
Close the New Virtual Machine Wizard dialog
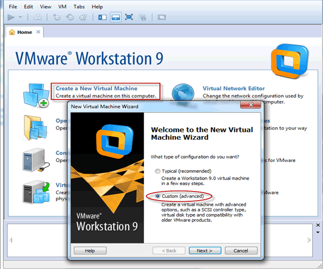pos(250,105)
